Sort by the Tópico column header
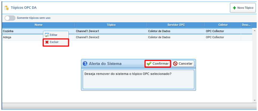This screenshot has width=258, height=111. coord(111,25)
